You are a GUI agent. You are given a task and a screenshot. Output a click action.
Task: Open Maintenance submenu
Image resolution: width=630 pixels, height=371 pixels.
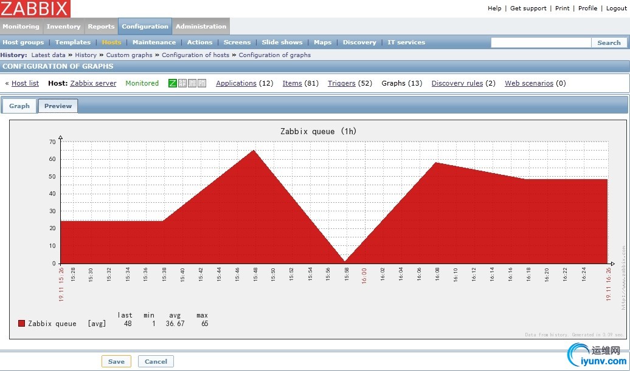[x=154, y=42]
